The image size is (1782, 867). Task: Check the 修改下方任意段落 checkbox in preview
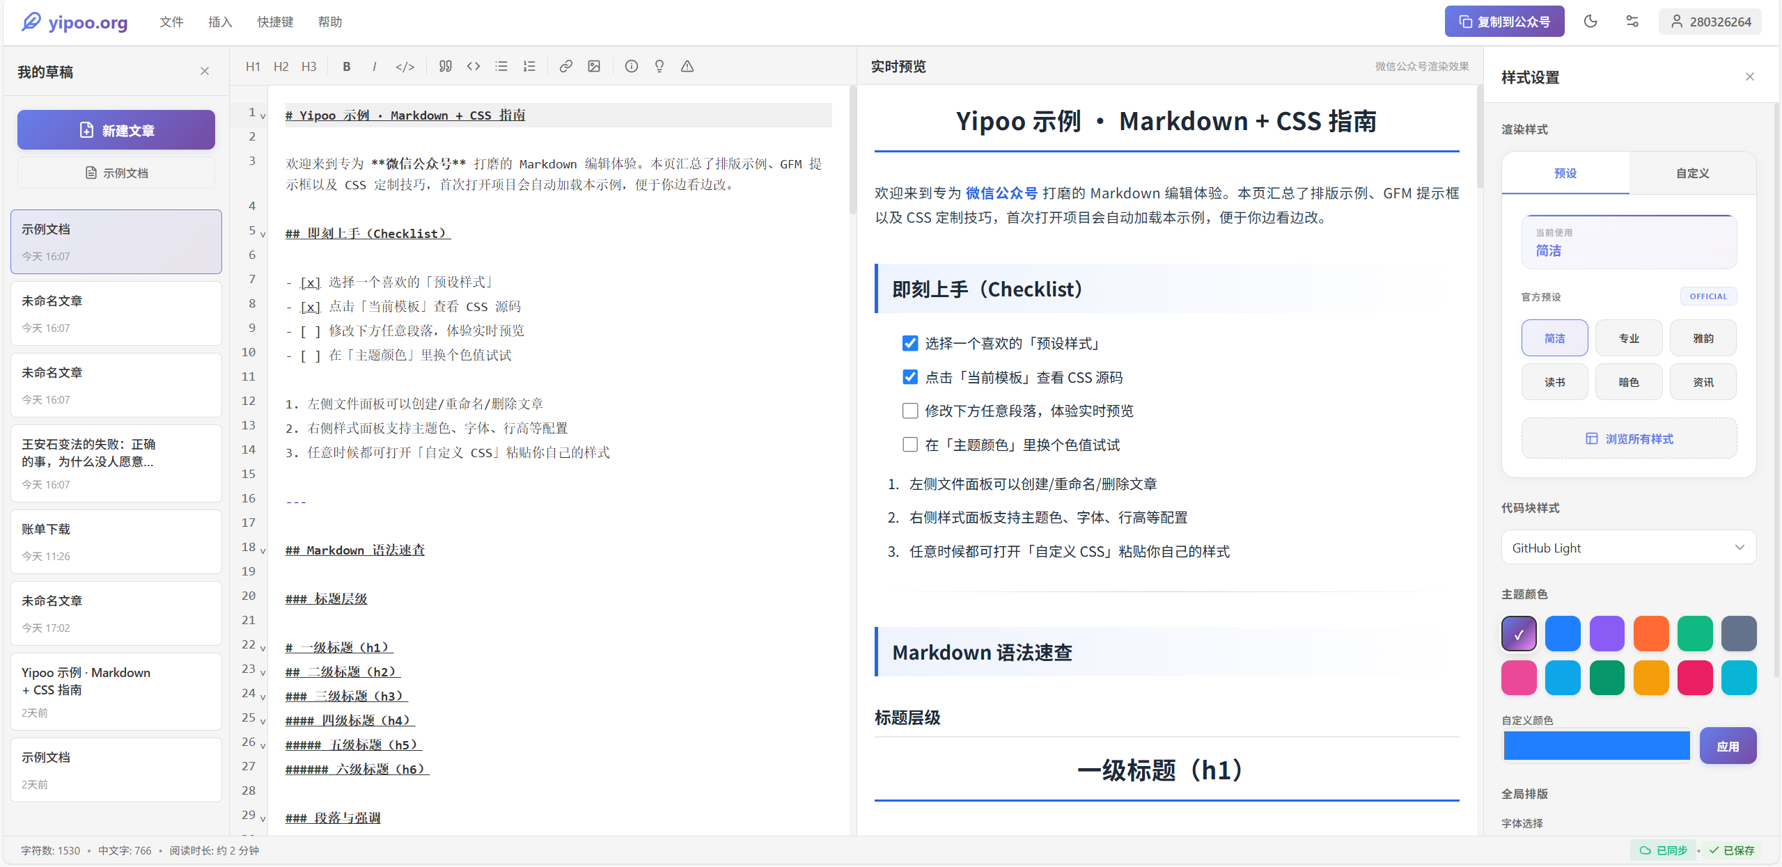tap(910, 411)
